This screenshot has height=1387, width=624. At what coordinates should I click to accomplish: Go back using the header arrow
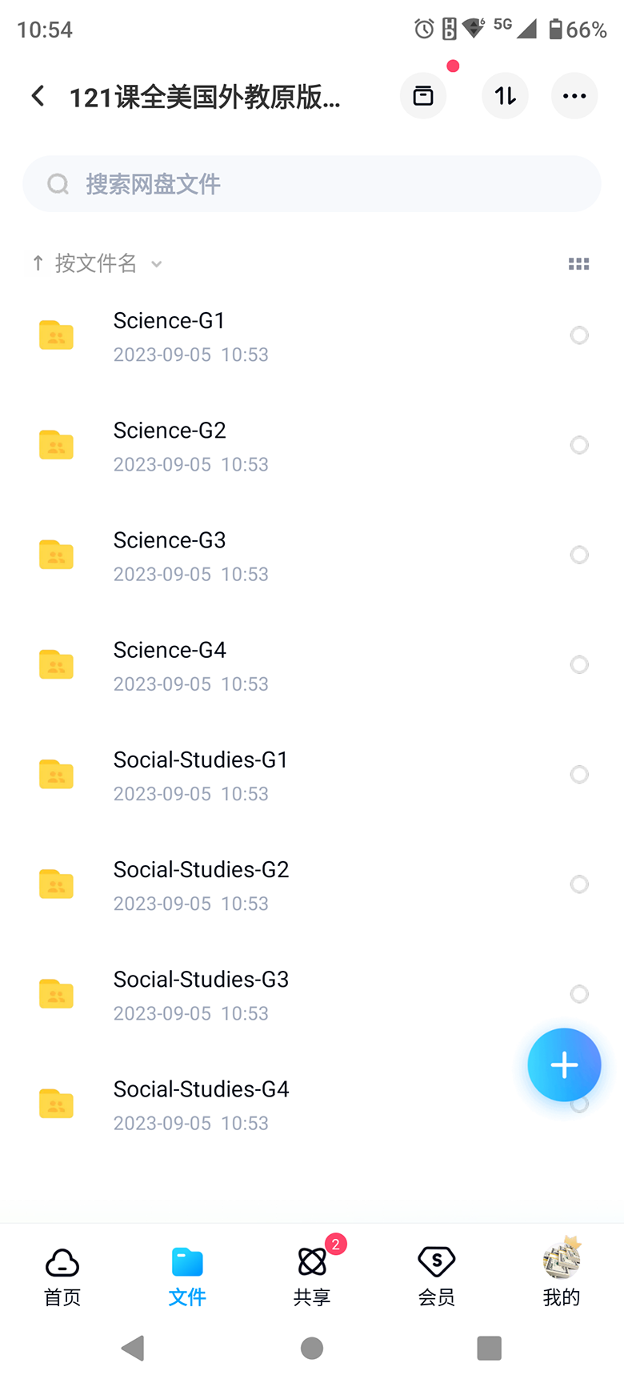tap(38, 96)
